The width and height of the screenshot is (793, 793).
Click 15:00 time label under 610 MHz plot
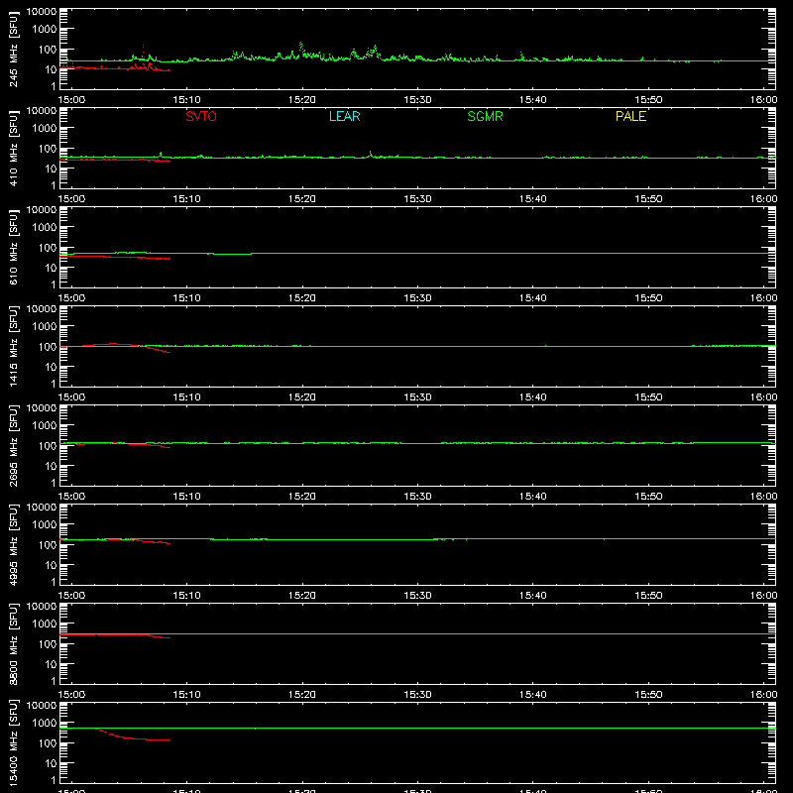[x=71, y=298]
